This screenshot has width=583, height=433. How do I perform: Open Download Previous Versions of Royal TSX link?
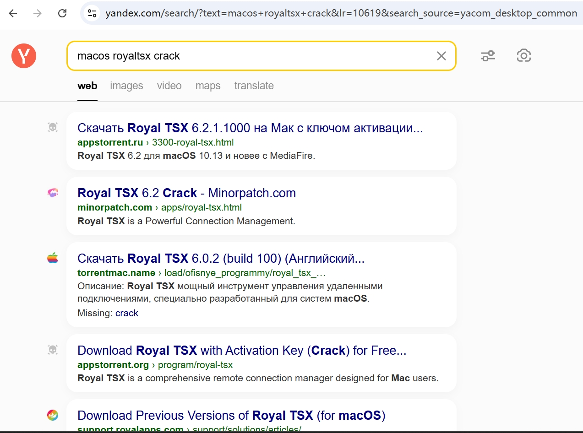[231, 416]
